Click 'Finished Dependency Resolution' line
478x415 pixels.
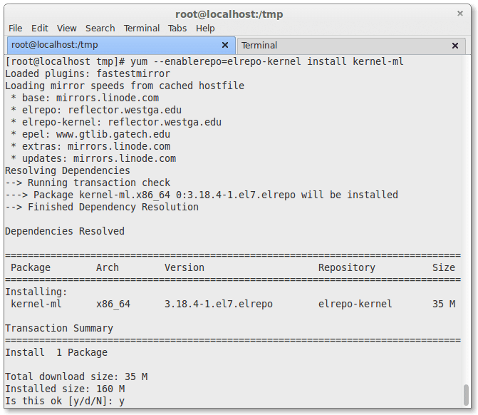coord(102,207)
